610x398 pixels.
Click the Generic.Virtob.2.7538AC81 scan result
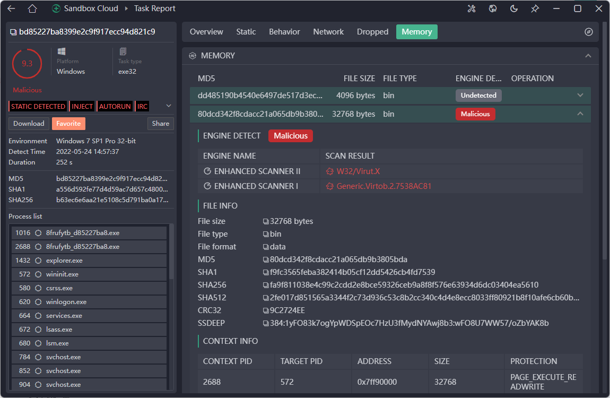384,186
